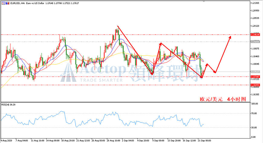Click the 1.20950 price scale label
This screenshot has width=263, height=143.
[x=255, y=11]
